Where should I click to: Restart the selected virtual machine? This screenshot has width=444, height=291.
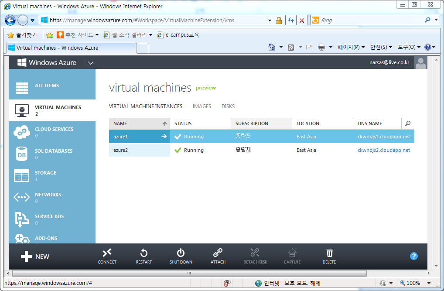[x=144, y=257]
